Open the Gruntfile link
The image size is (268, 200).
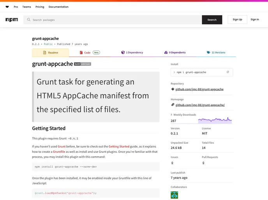tap(59, 152)
